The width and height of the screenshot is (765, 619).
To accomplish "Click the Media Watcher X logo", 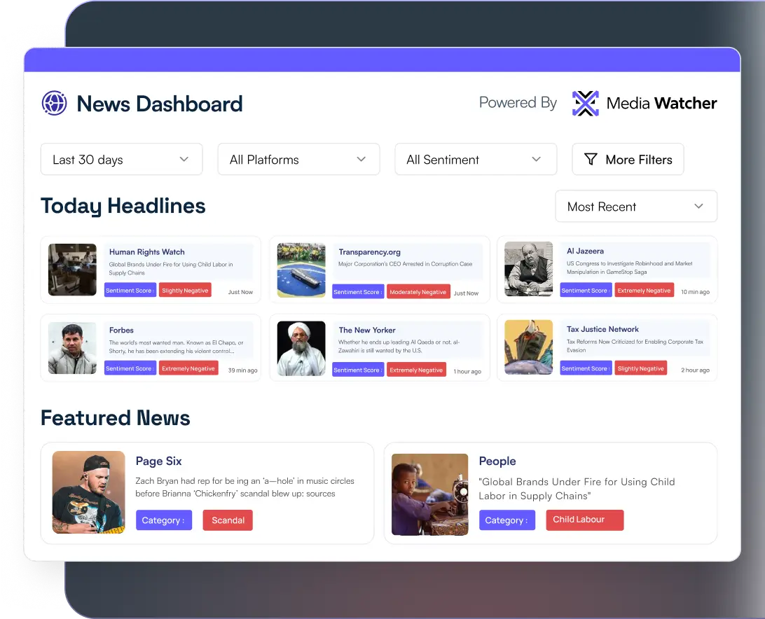I will pos(585,104).
